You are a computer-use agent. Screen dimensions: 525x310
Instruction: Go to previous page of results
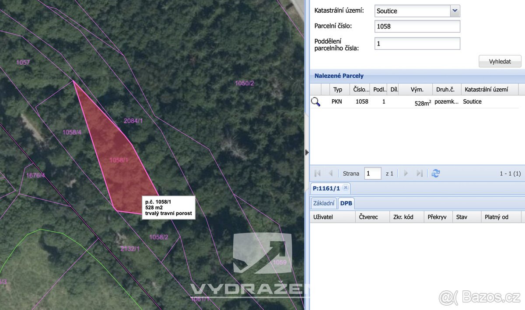tap(331, 174)
